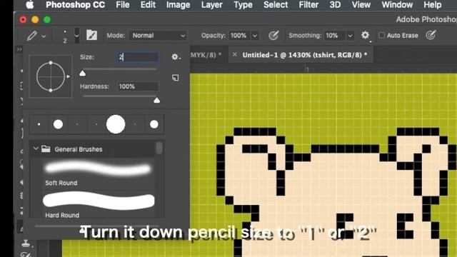Open the Image menu

178,5
